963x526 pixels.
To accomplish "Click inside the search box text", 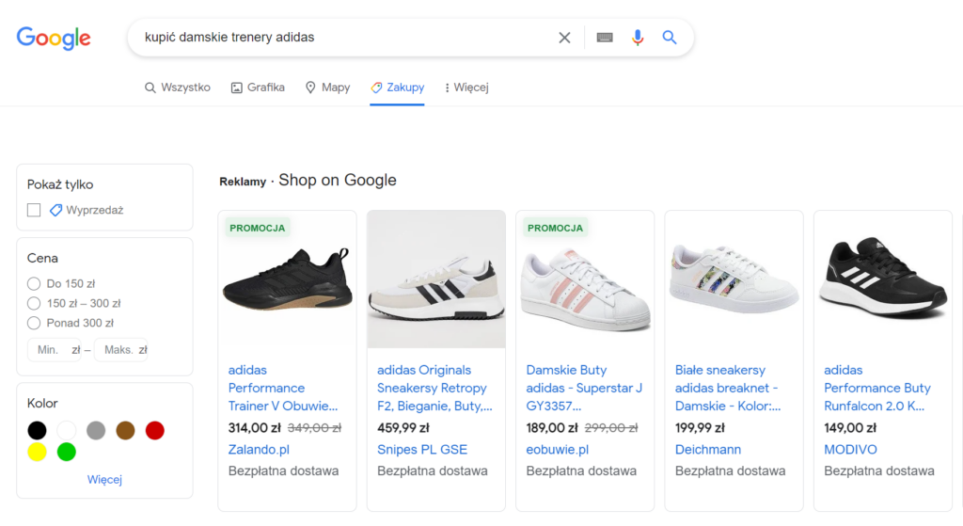I will [x=229, y=38].
